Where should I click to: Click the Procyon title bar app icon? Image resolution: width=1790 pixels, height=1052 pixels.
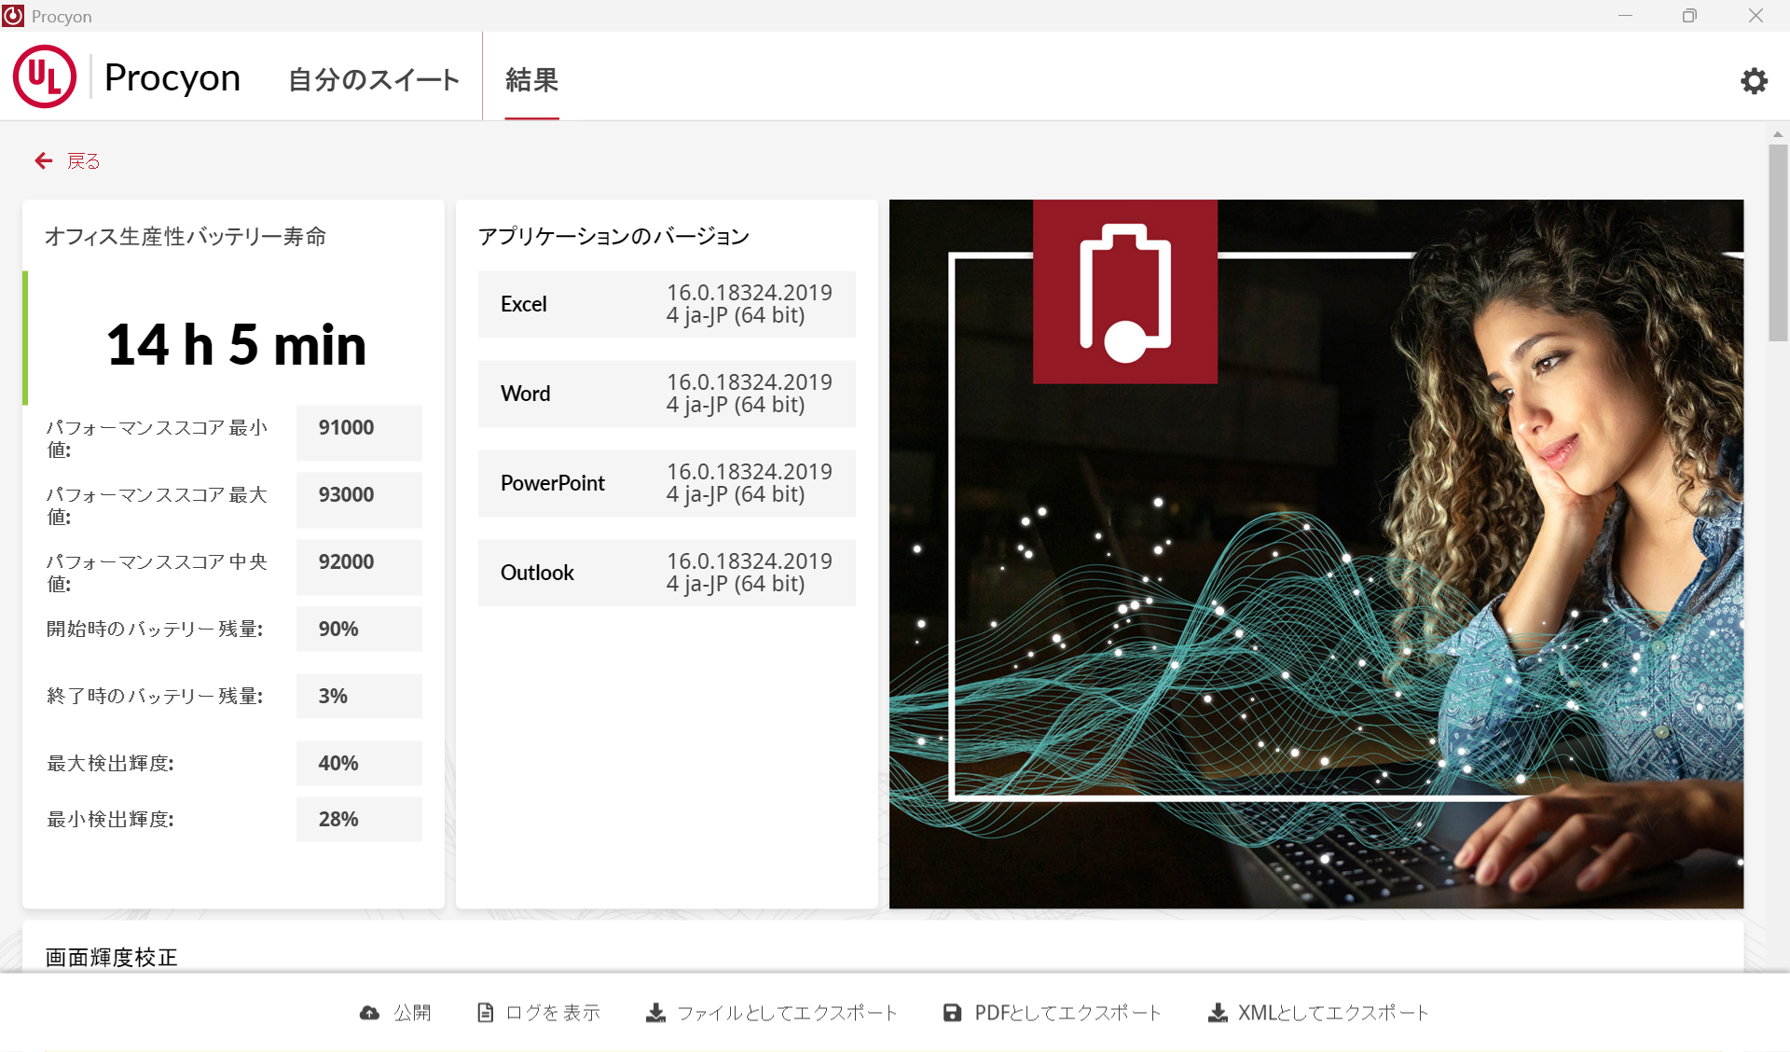(x=13, y=16)
